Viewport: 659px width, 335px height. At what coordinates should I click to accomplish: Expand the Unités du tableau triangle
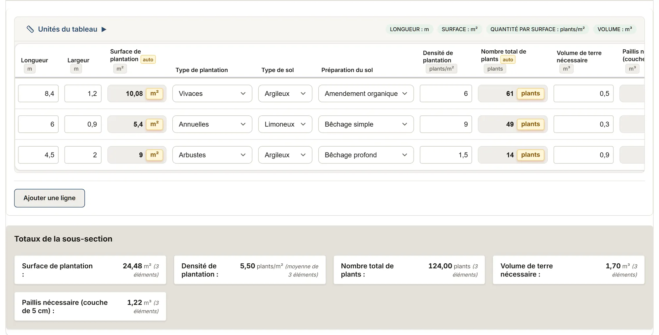point(104,30)
